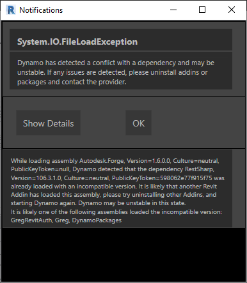Select the System.IO.FileLoadException heading
Image resolution: width=247 pixels, height=283 pixels.
77,42
